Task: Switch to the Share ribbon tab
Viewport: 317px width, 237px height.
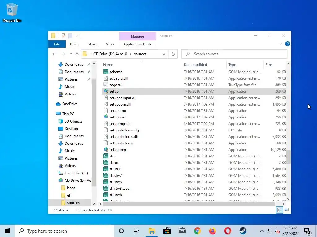Action: [x=93, y=44]
